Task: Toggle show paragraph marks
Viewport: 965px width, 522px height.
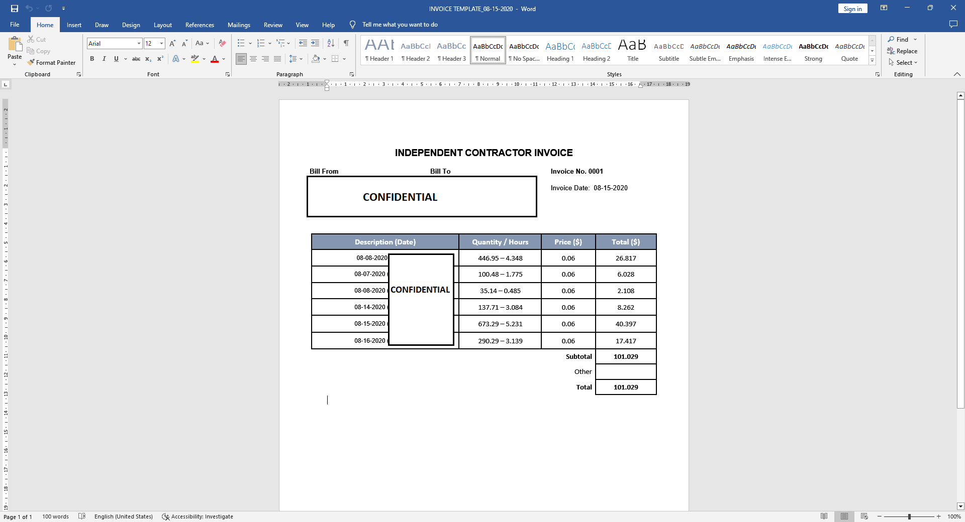Action: point(346,44)
